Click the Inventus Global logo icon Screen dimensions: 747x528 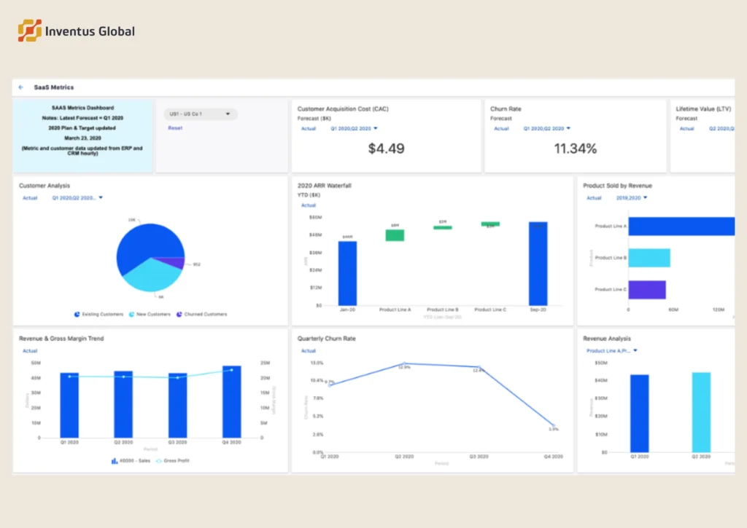pos(29,30)
